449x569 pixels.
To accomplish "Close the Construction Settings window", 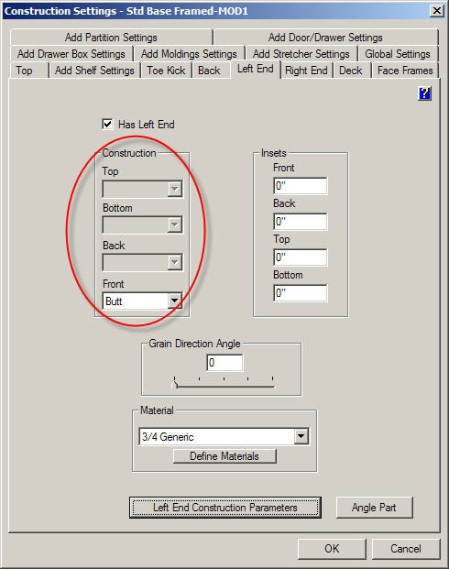I will coord(437,11).
